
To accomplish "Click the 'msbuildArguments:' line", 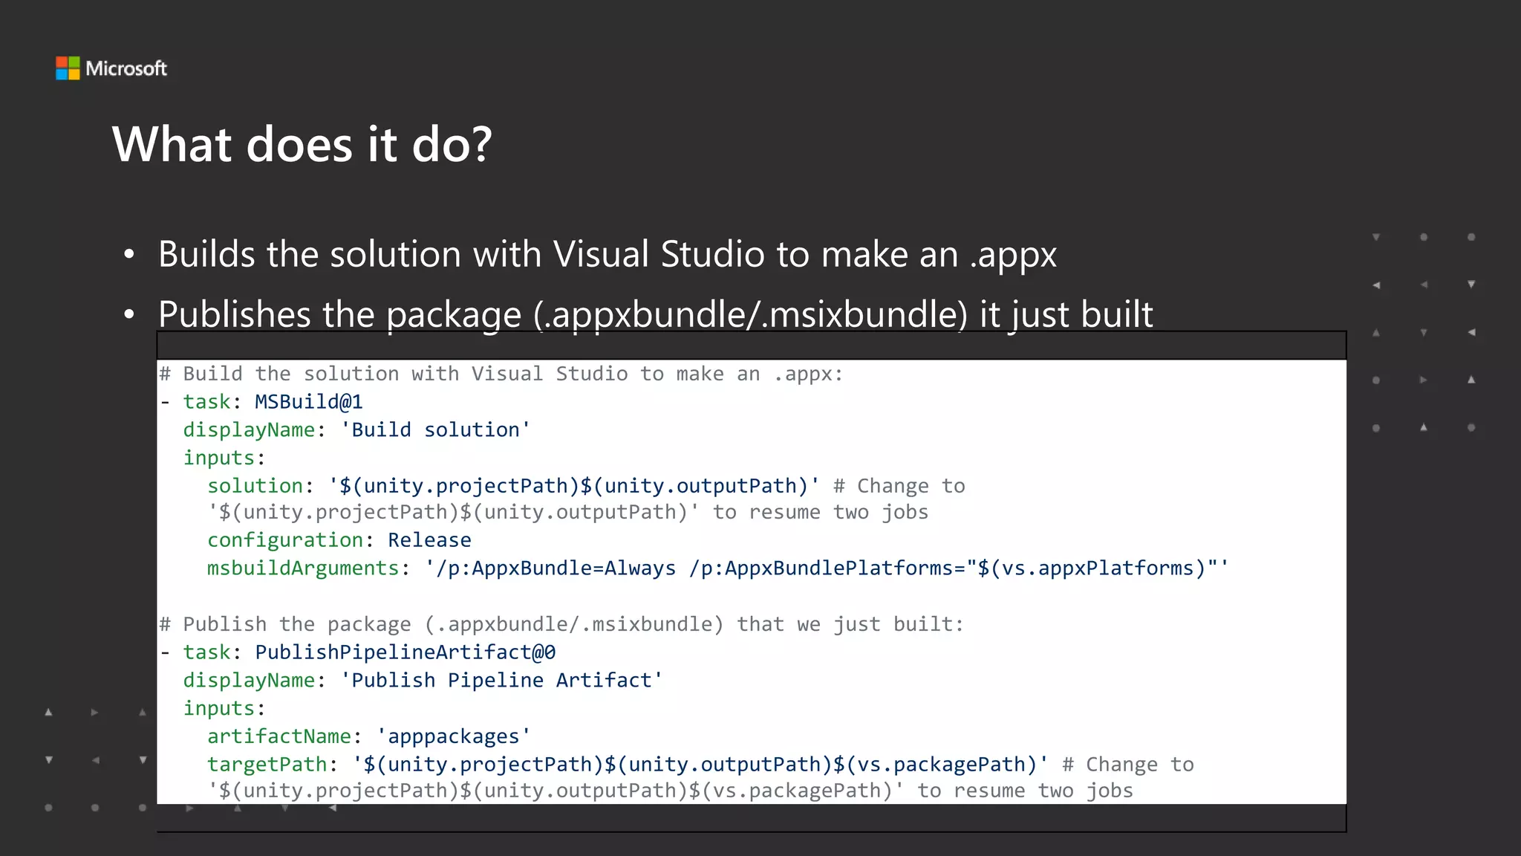I will pyautogui.click(x=718, y=568).
